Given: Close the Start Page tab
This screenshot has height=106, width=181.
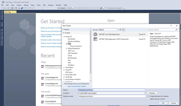Looking at the screenshot, I should (x=15, y=12).
